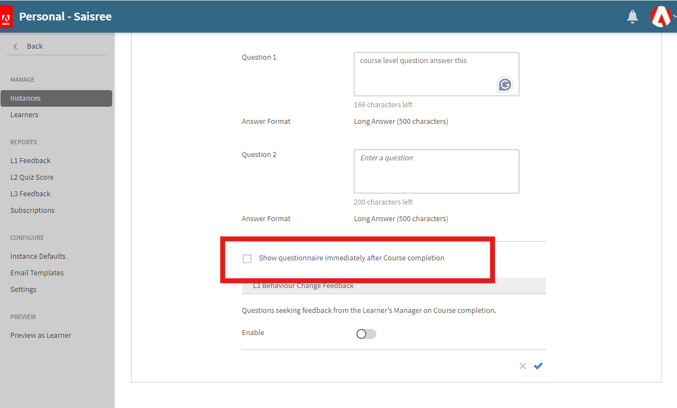The height and width of the screenshot is (408, 677).
Task: Open the L1 Feedback report
Action: 30,161
